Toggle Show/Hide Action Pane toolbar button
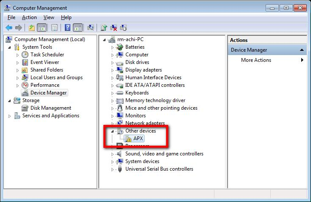 [78, 28]
